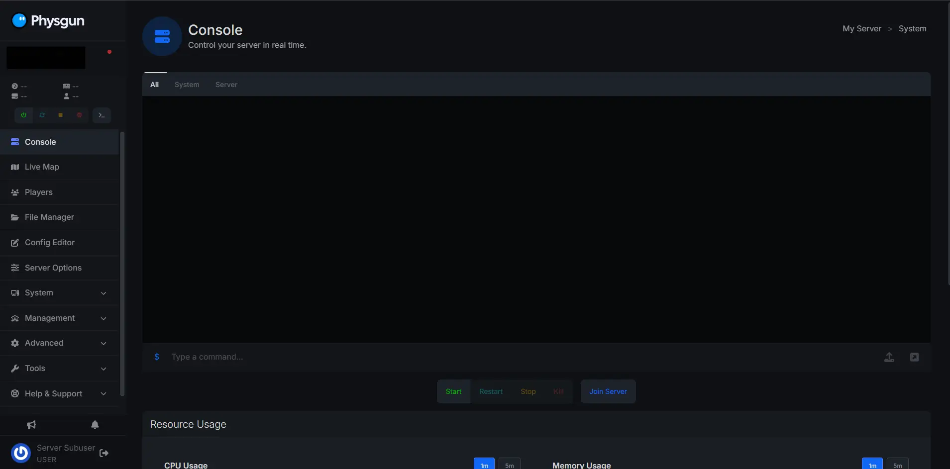Switch to the System console tab
The image size is (950, 469).
point(187,85)
